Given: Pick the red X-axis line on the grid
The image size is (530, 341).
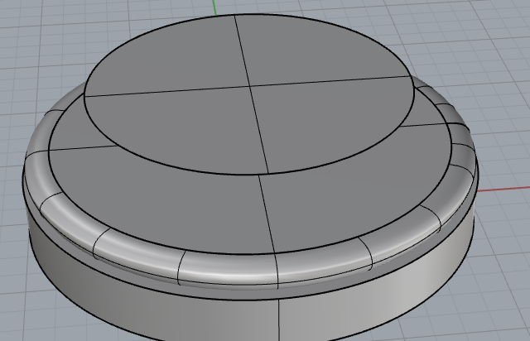Looking at the screenshot, I should pos(503,189).
